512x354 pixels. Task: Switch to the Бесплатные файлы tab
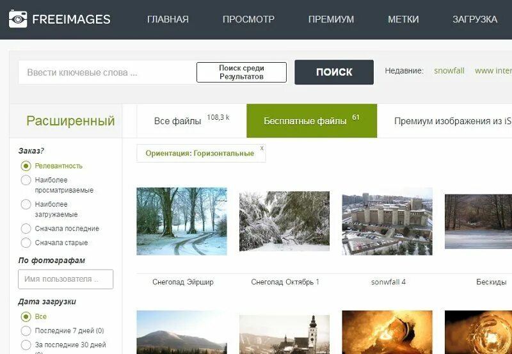point(312,121)
